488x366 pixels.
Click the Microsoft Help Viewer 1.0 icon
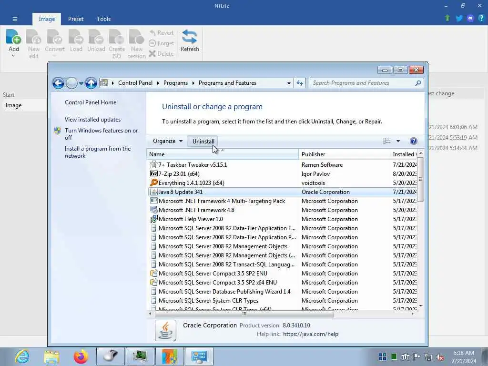point(154,219)
